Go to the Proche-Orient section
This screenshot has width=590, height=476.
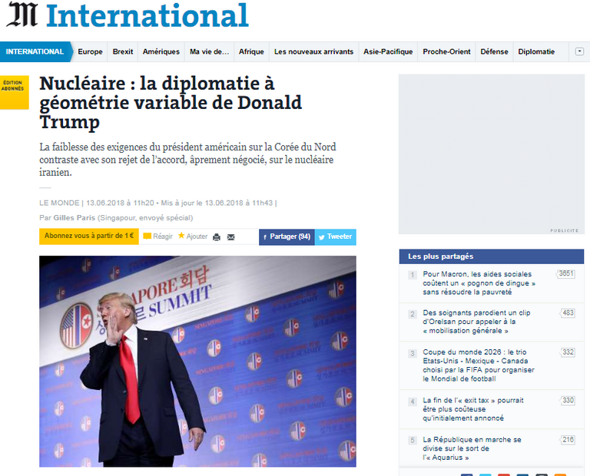tap(446, 52)
